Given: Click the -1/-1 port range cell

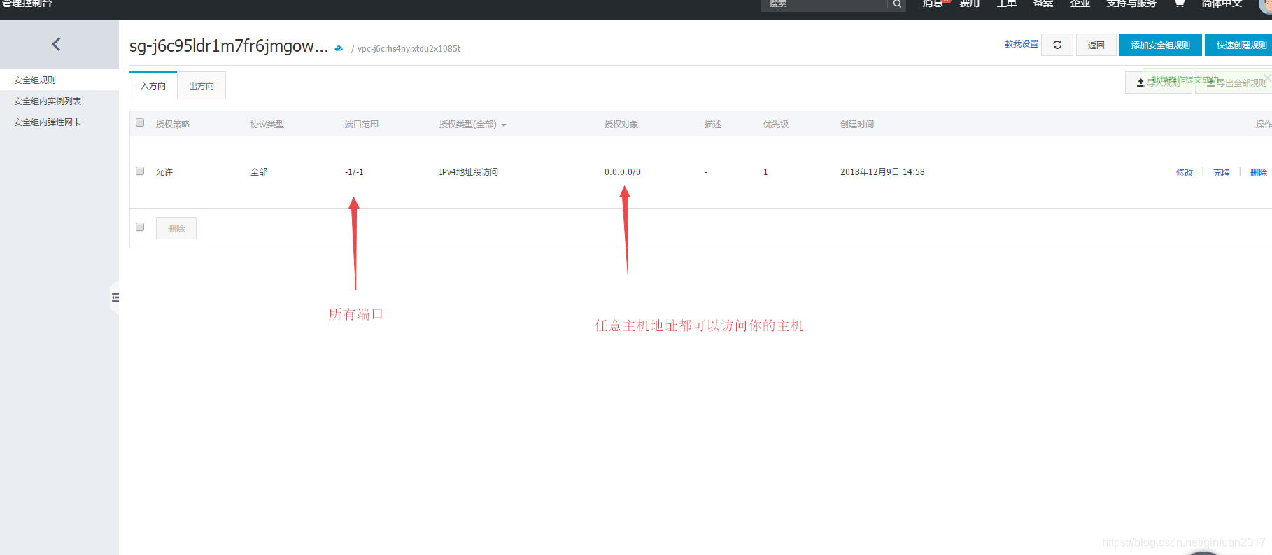Looking at the screenshot, I should (x=354, y=172).
